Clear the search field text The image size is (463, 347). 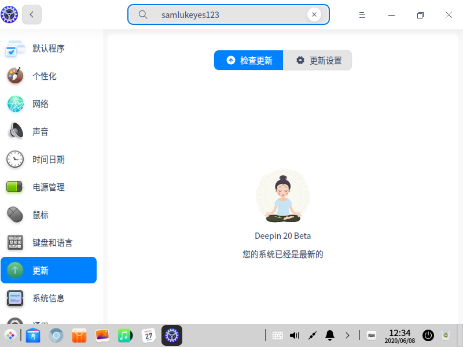tap(314, 14)
